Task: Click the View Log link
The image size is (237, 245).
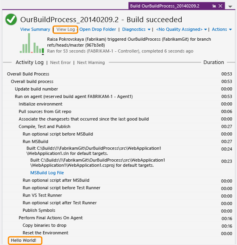Action: click(66, 29)
